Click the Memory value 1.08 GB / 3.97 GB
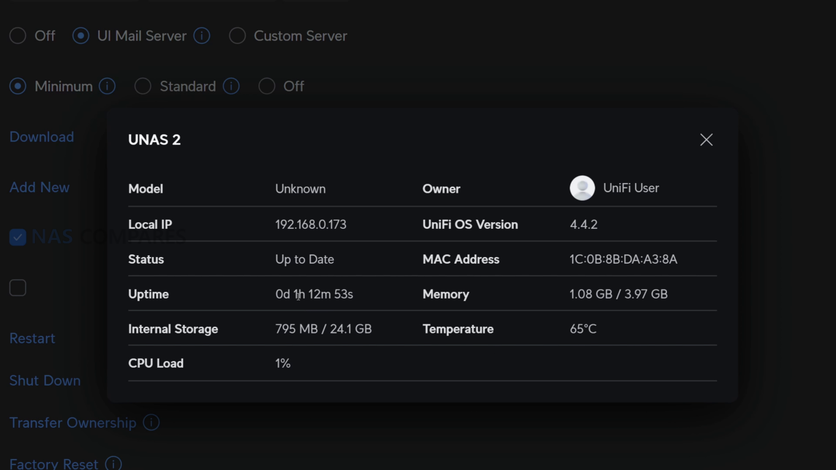 pos(619,294)
